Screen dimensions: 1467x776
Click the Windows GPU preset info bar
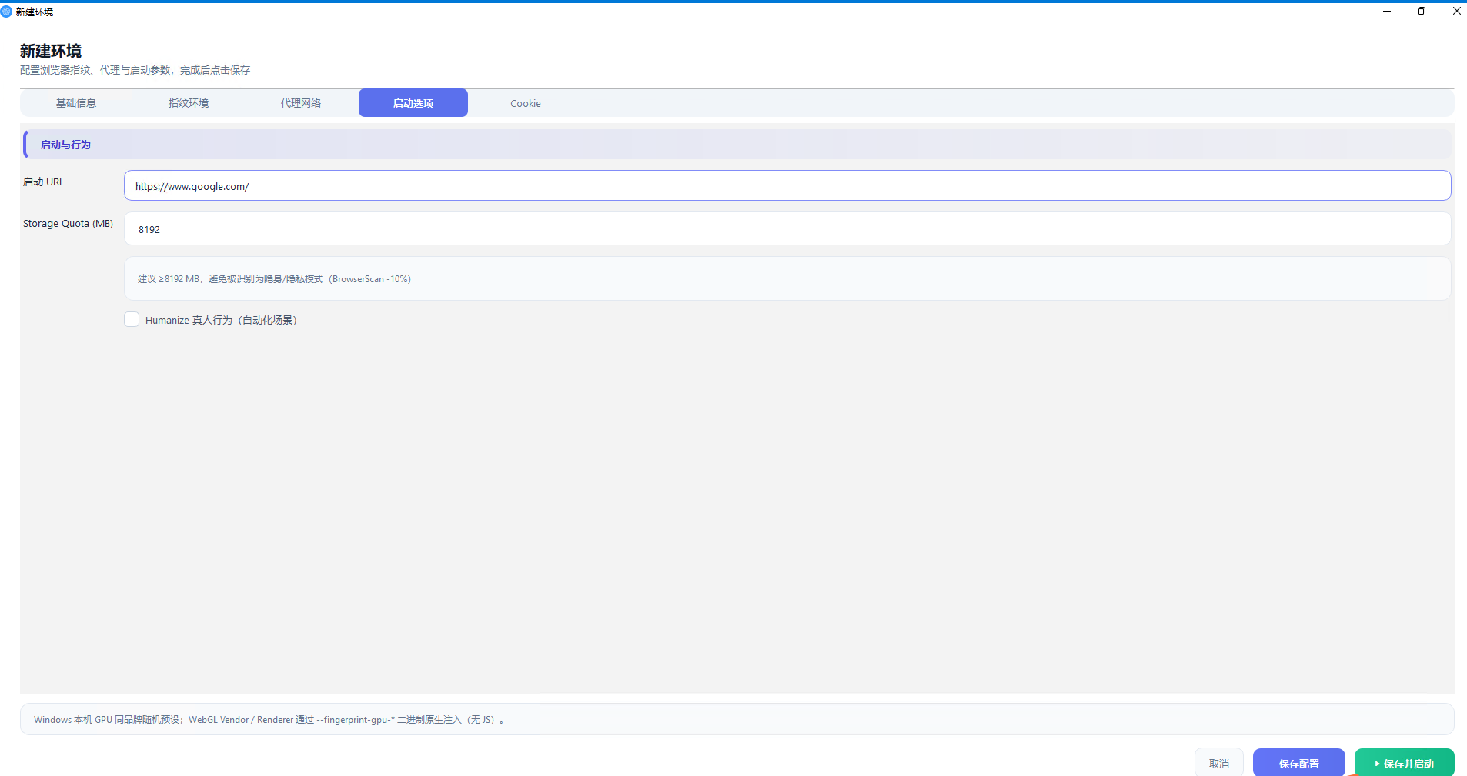(737, 719)
